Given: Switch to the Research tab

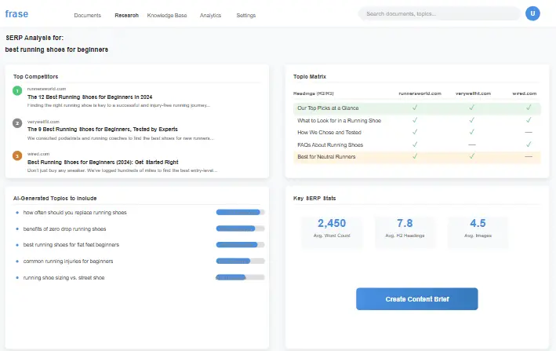Looking at the screenshot, I should coord(126,15).
